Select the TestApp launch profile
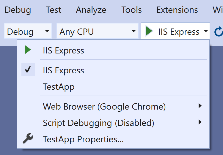Screen dimensions: 223x155 tap(113, 86)
